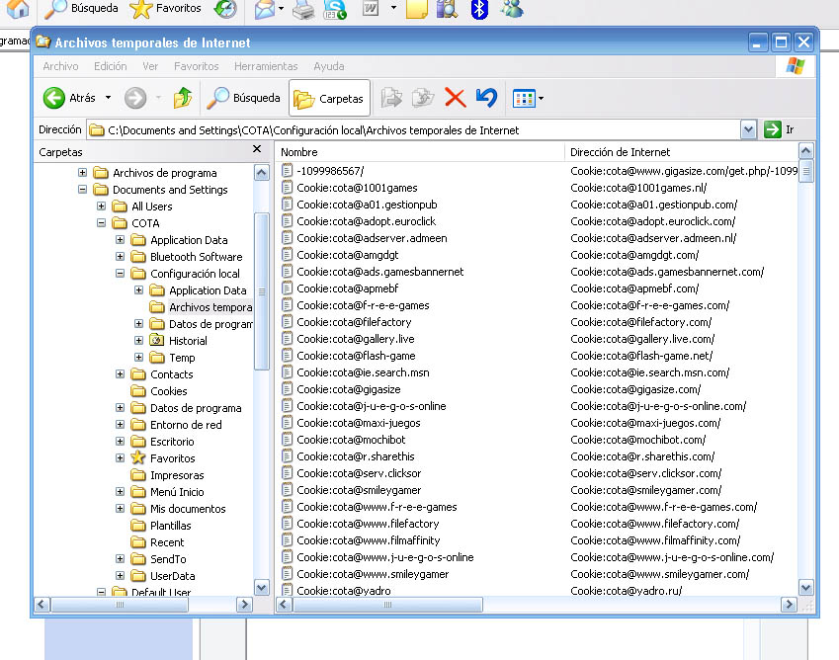Click the blue Undo arrow icon

pyautogui.click(x=486, y=98)
